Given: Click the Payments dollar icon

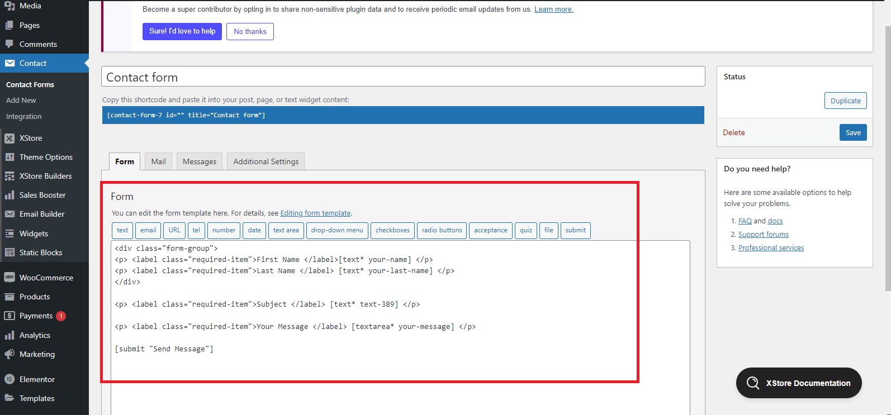Looking at the screenshot, I should pyautogui.click(x=10, y=316).
